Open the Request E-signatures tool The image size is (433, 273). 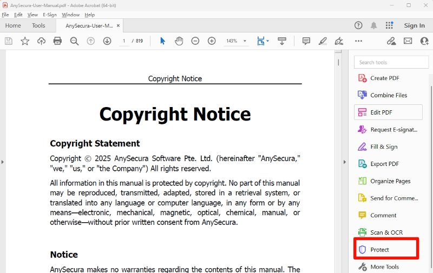[388, 130]
